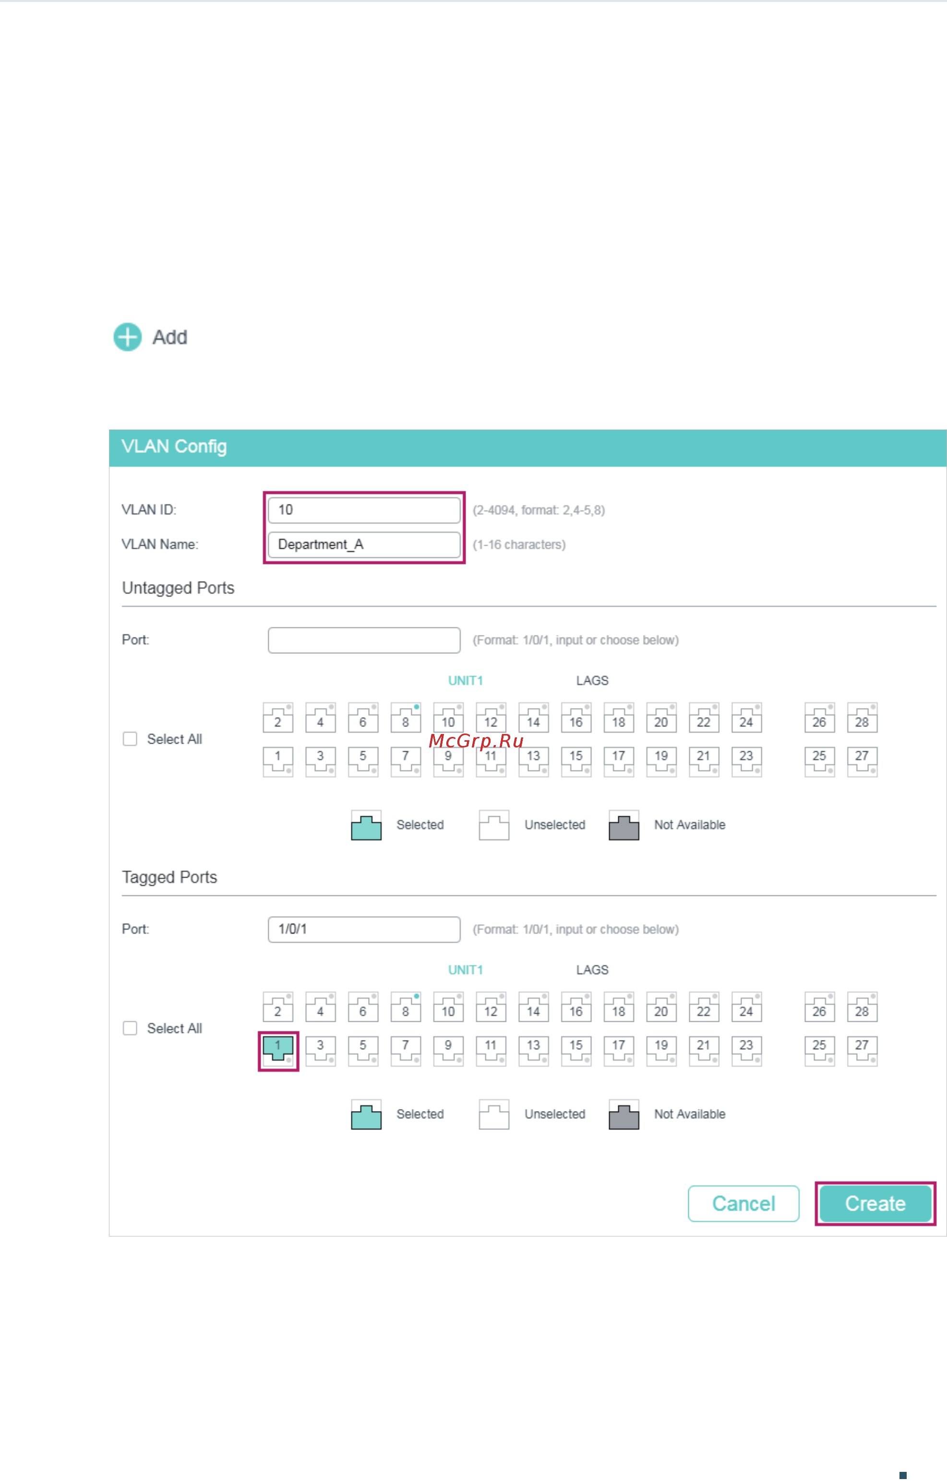Image resolution: width=947 pixels, height=1481 pixels.
Task: Switch to LAGS tab in Tagged Ports
Action: [x=592, y=970]
